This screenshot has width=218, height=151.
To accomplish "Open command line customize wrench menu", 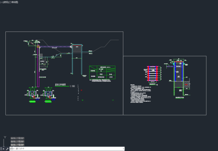I will point(7,149).
